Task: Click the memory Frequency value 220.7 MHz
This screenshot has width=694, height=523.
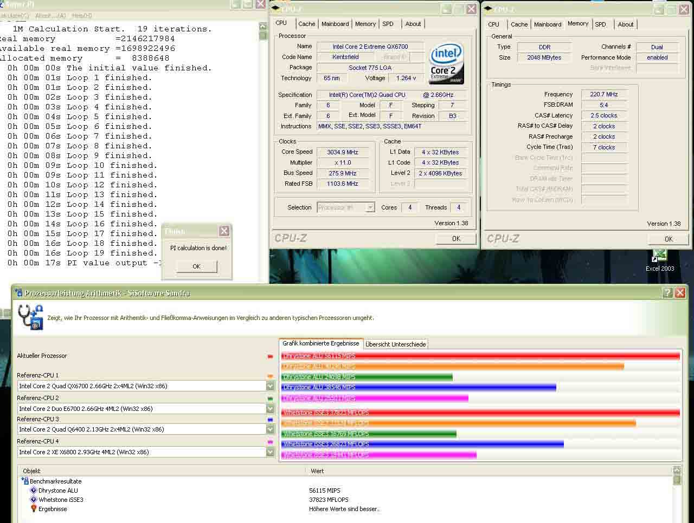Action: pyautogui.click(x=604, y=94)
